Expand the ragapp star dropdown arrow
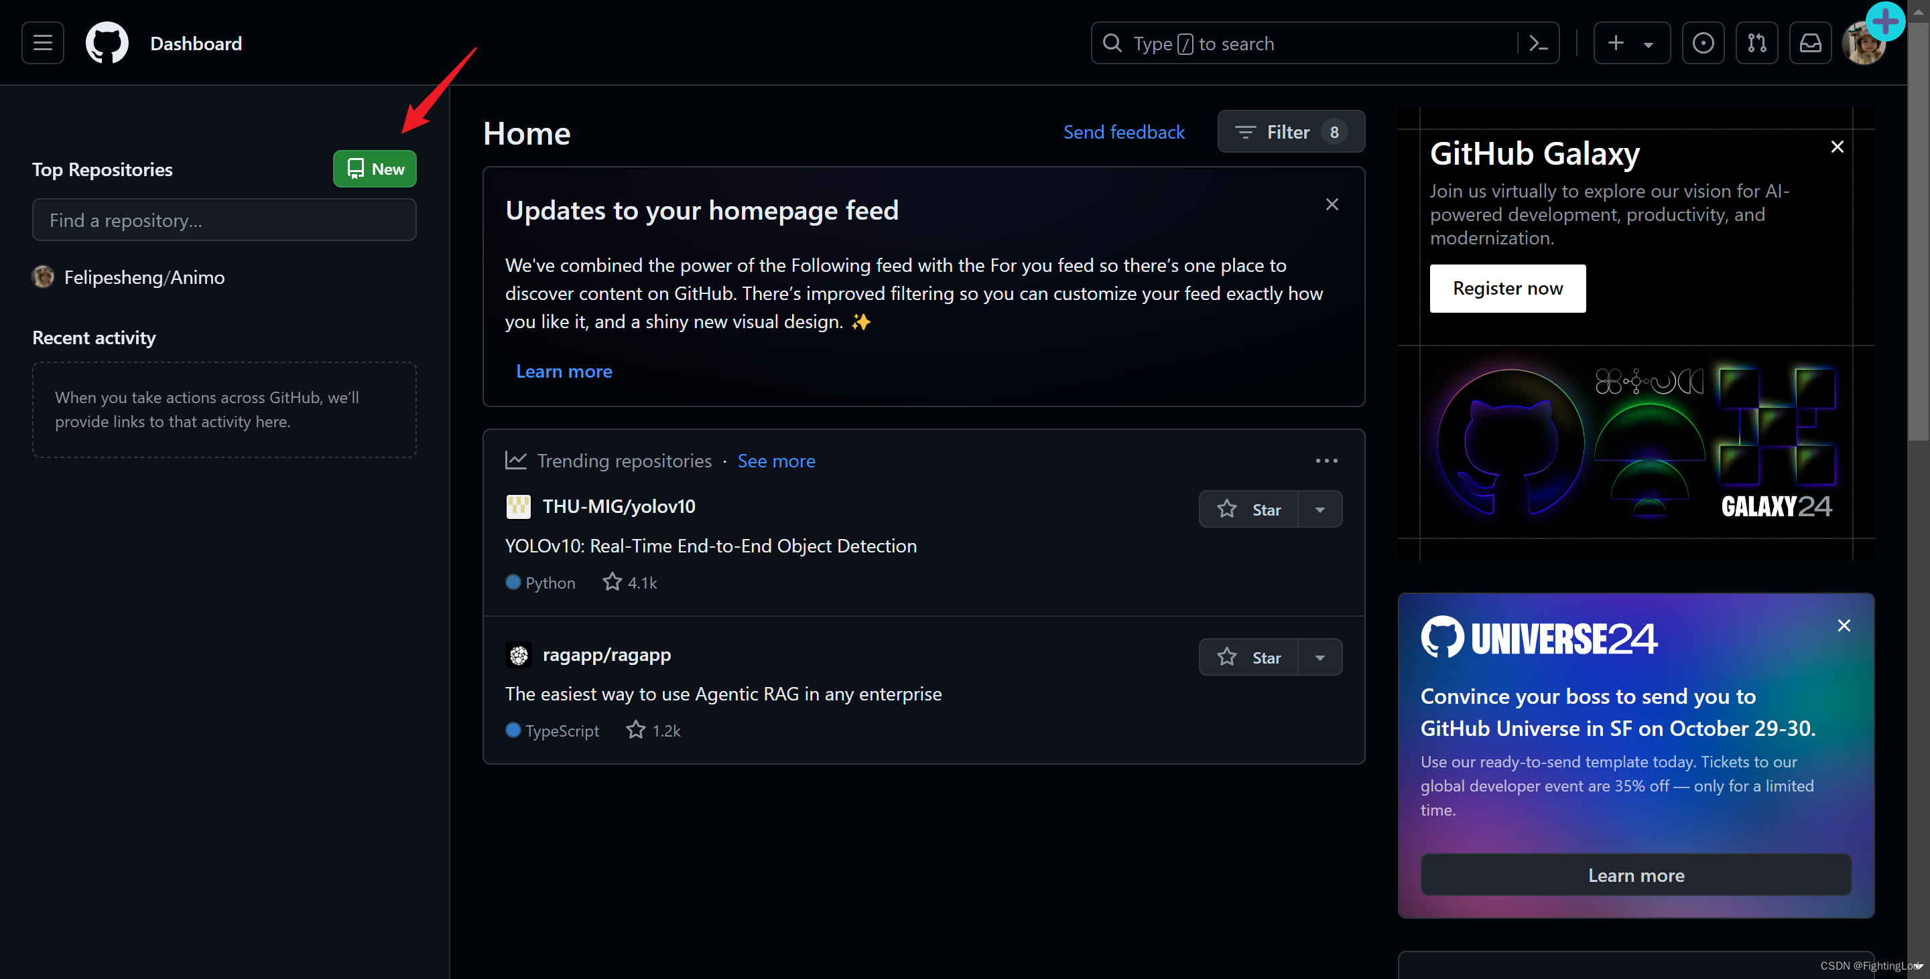Image resolution: width=1930 pixels, height=979 pixels. [x=1319, y=656]
